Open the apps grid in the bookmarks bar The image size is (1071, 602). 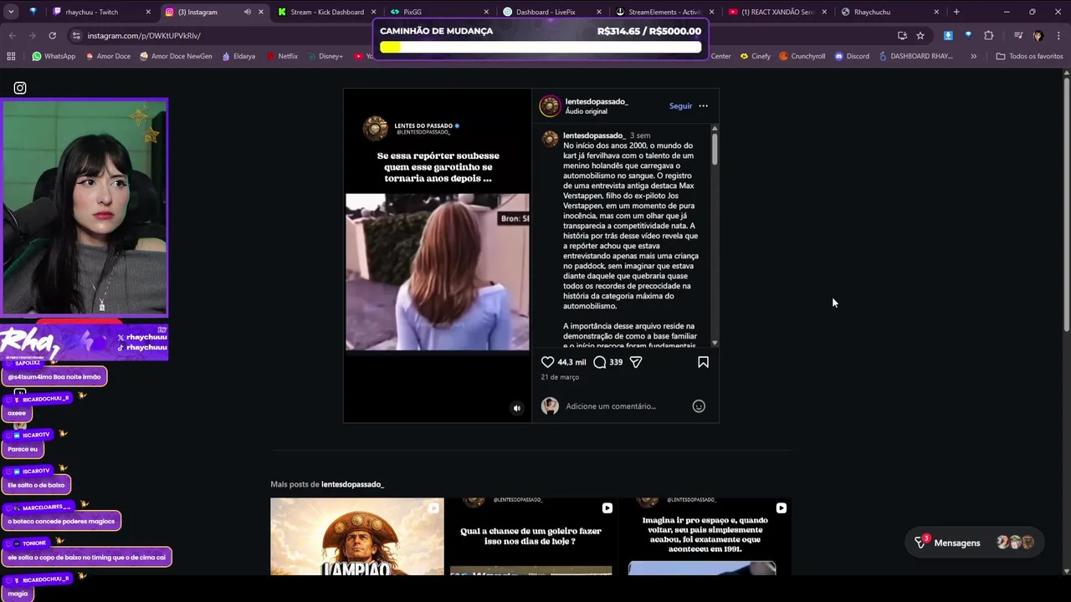[x=11, y=56]
